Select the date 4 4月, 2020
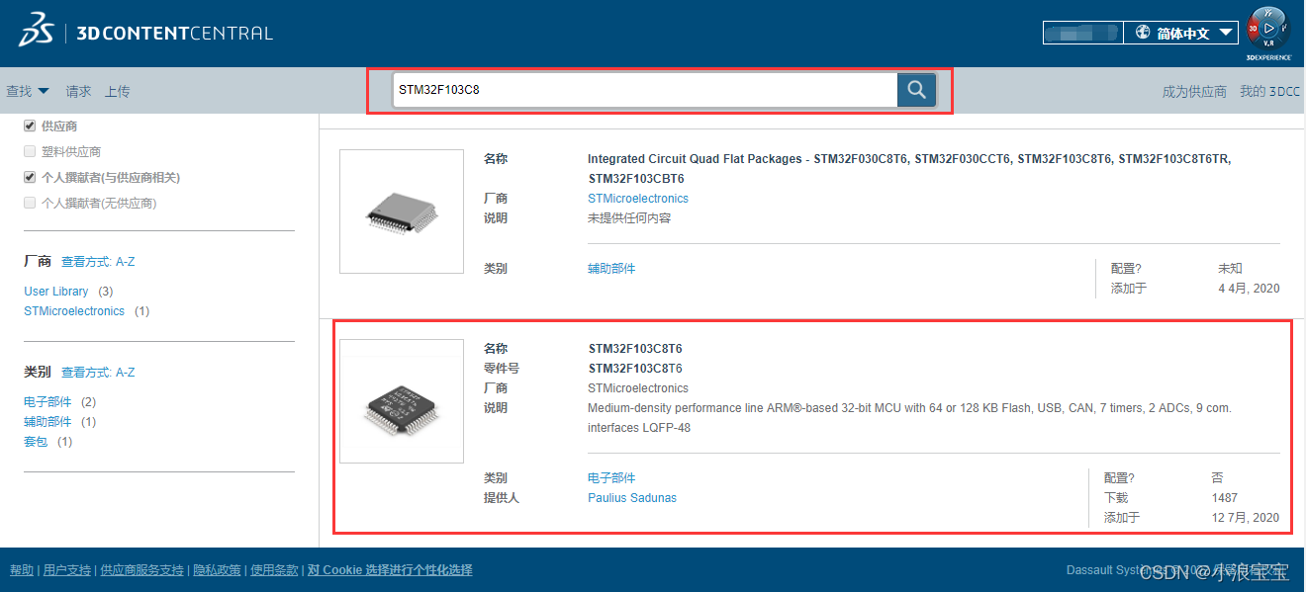 1249,289
